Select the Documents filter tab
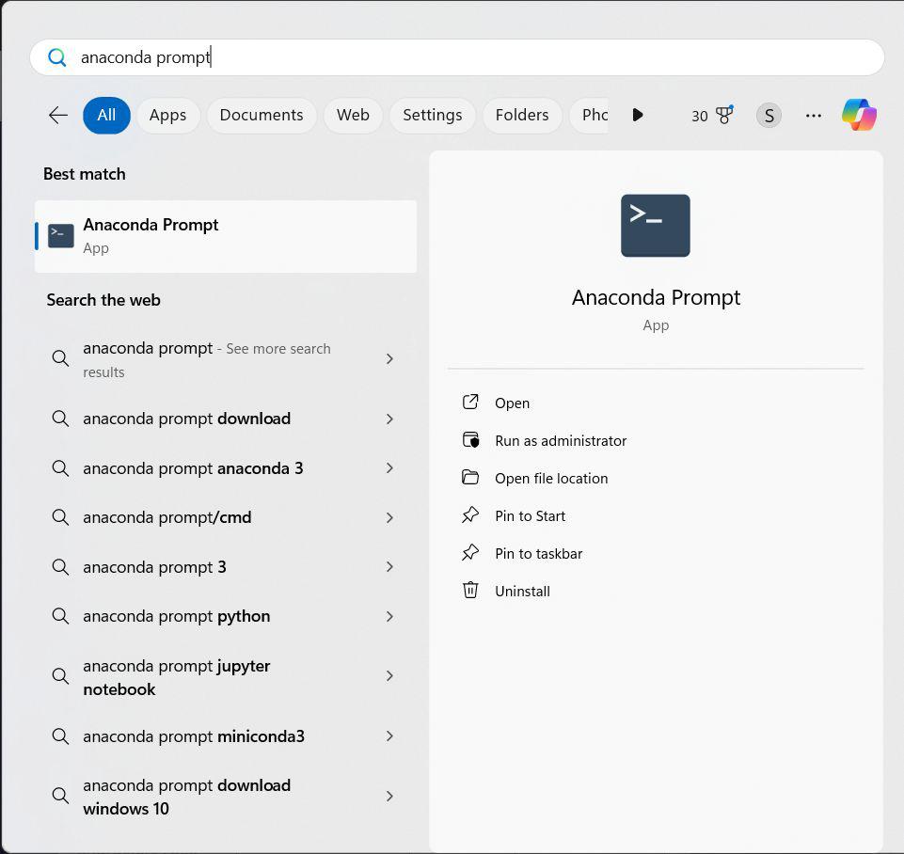The image size is (904, 854). point(262,115)
